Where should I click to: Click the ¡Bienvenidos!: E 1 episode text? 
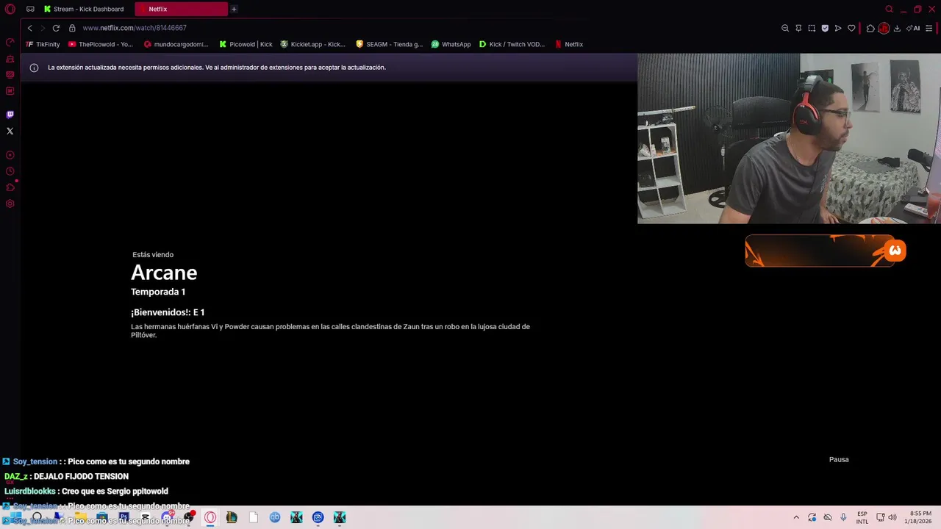pos(168,312)
